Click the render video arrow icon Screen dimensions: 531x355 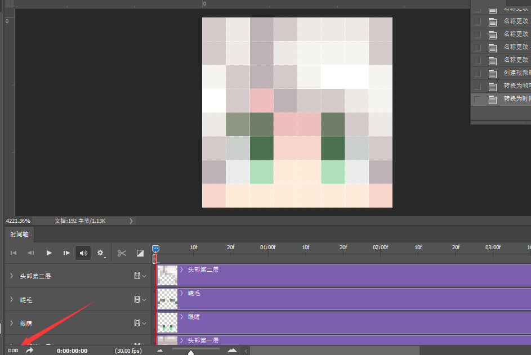pos(29,350)
